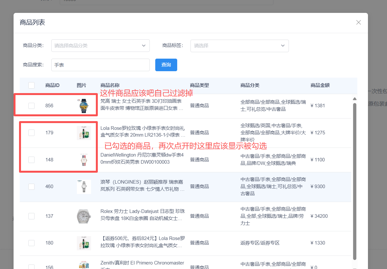Click the 商品金额 column header

320,85
